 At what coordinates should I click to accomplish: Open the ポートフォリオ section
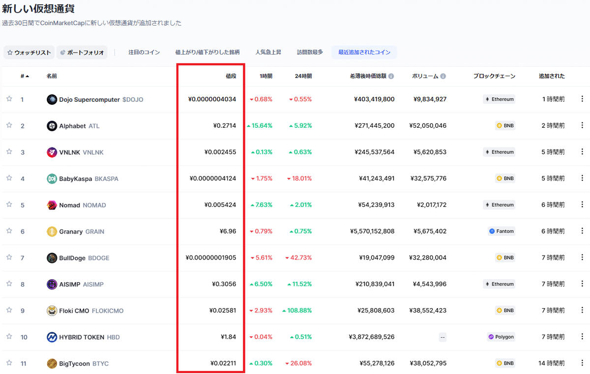pos(82,52)
